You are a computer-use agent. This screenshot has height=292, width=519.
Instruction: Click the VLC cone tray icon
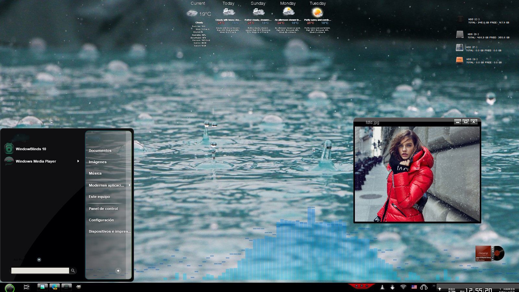382,287
